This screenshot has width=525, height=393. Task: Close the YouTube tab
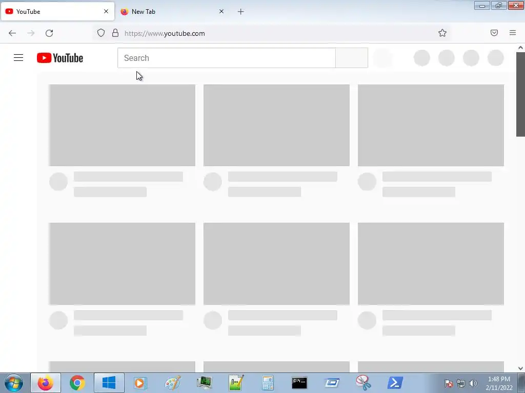click(106, 11)
